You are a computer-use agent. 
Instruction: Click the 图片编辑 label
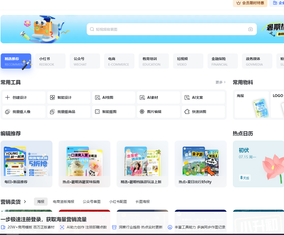pyautogui.click(x=154, y=112)
